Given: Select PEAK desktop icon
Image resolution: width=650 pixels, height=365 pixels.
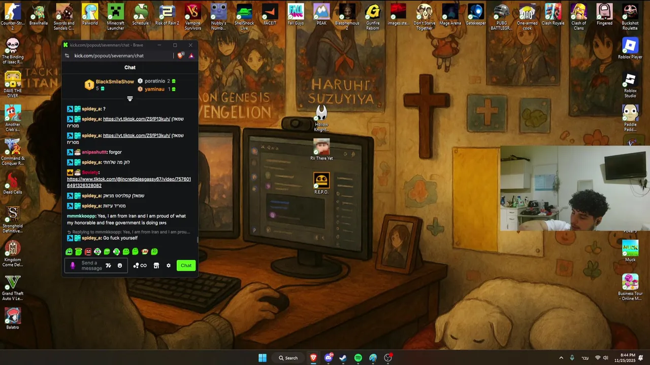Looking at the screenshot, I should (x=321, y=15).
